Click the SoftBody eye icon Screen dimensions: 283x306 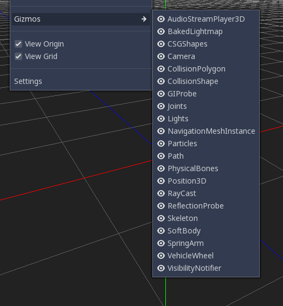pos(161,231)
